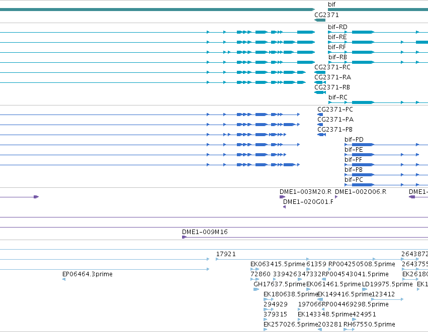Click the EK143348.5prime EST label
Viewport: 428px width, 332px height.
[325, 314]
